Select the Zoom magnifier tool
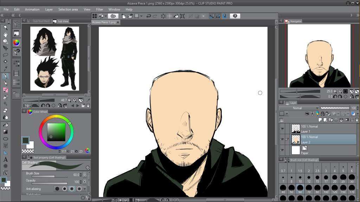Image resolution: width=360 pixels, height=202 pixels. coord(6,28)
